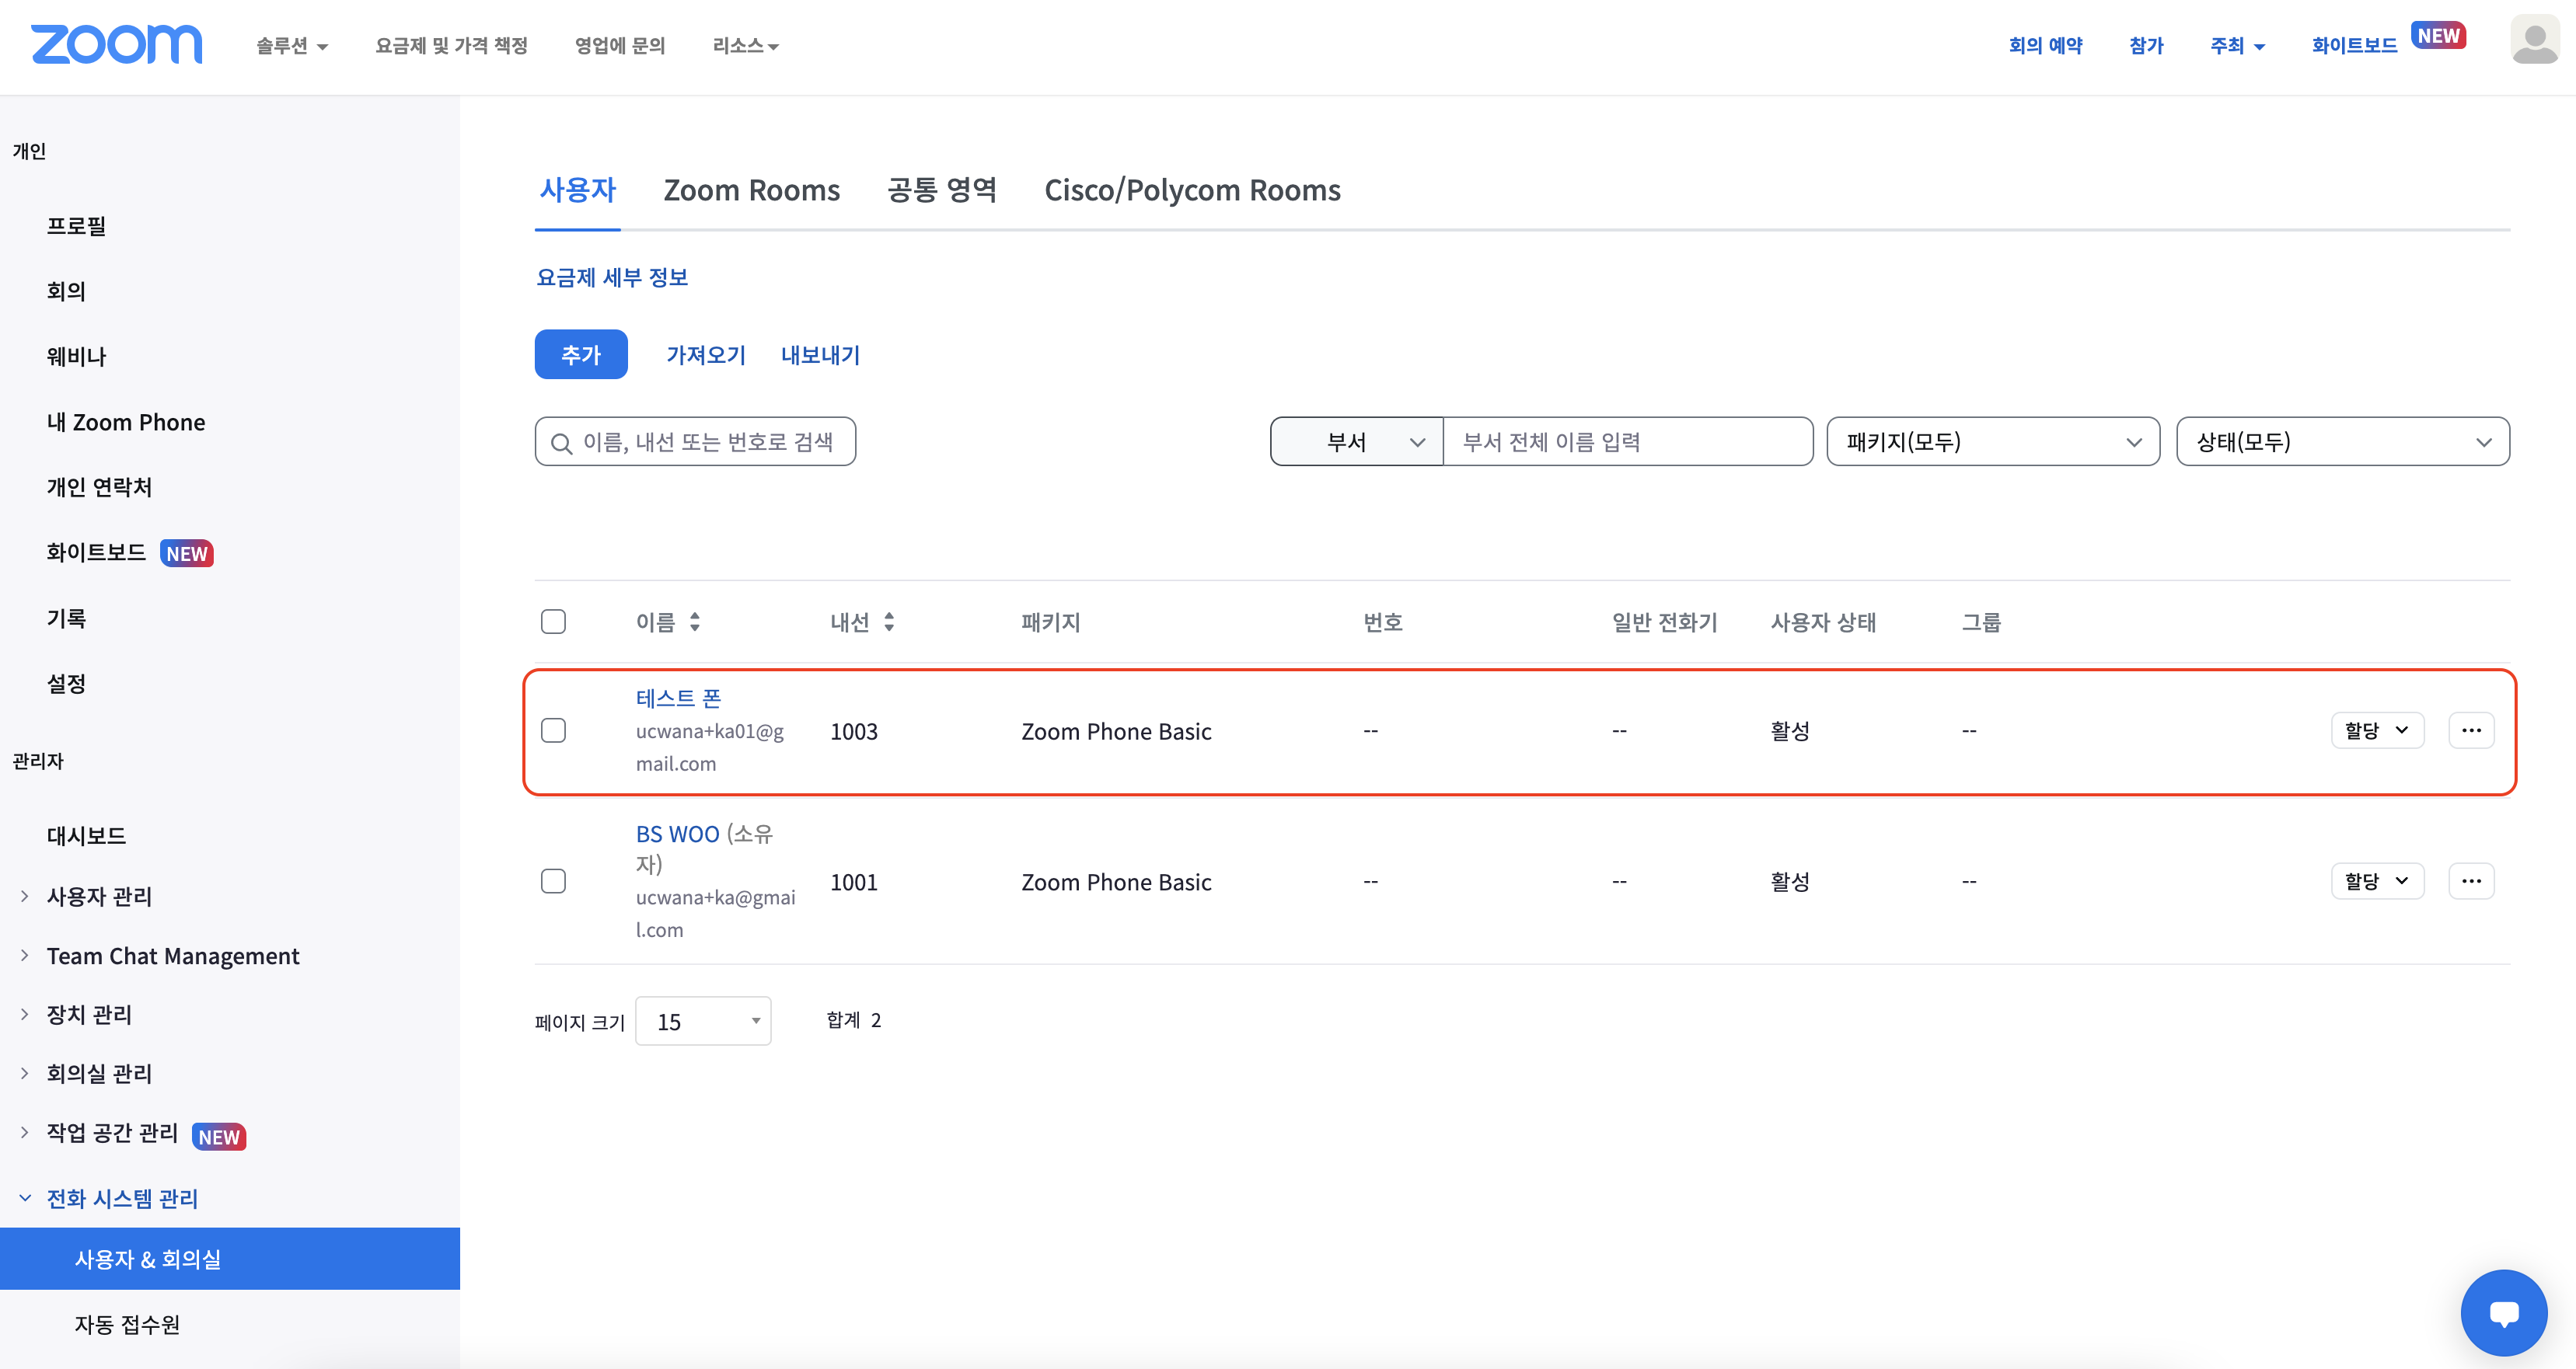
Task: Open the 패키지(모두) dropdown
Action: point(1993,441)
